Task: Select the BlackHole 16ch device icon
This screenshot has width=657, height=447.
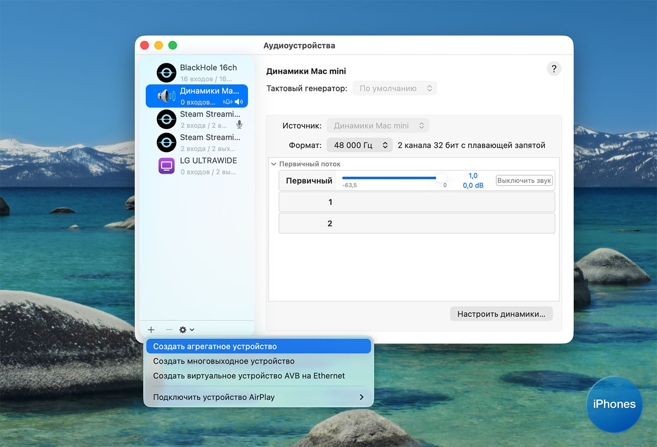Action: (x=166, y=73)
